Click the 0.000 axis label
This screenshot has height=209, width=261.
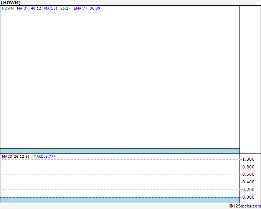[x=248, y=197]
